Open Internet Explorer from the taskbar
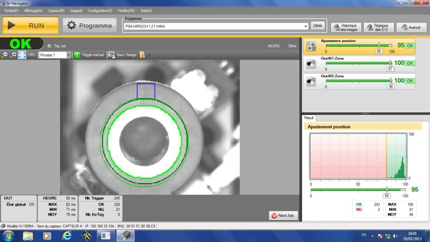The width and height of the screenshot is (430, 242). coord(67,236)
